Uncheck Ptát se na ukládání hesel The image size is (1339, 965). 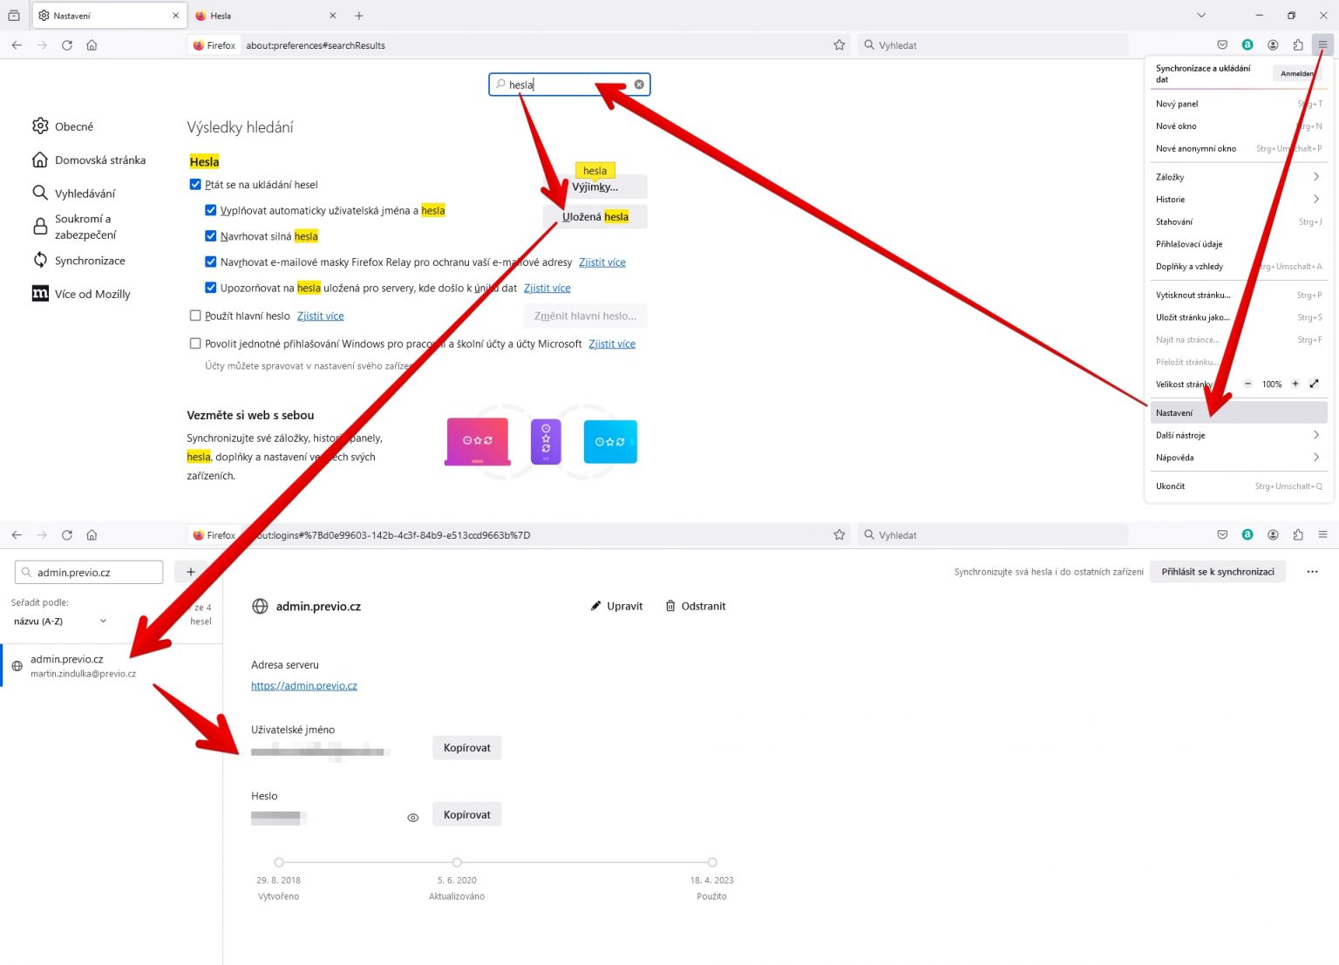click(x=195, y=184)
